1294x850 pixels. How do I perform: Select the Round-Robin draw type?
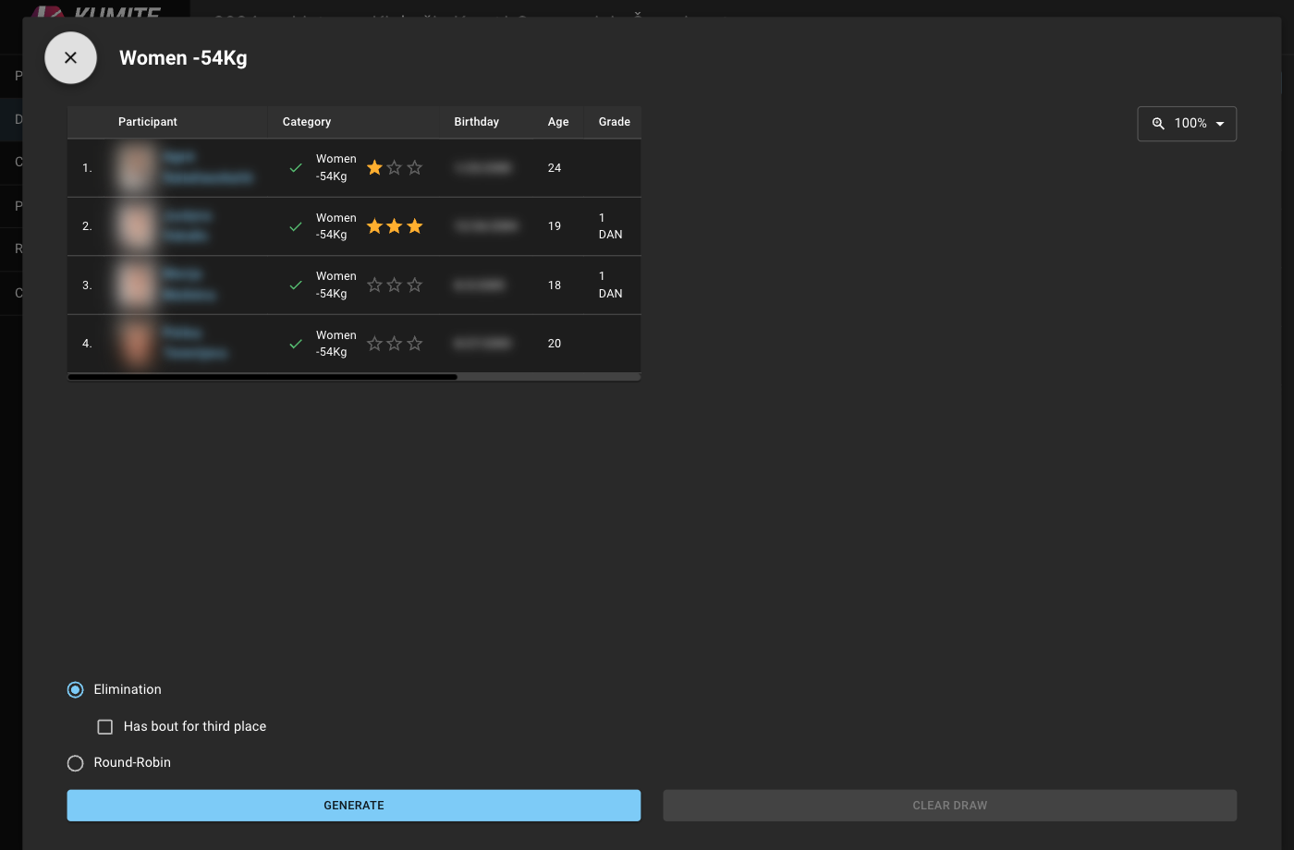76,763
